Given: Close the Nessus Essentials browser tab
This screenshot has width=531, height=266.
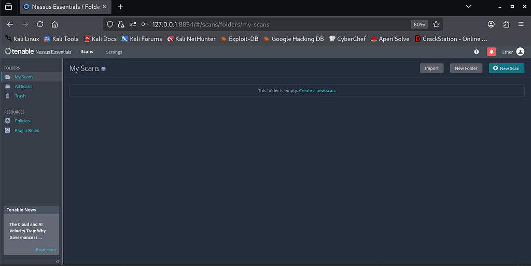Looking at the screenshot, I should (105, 7).
